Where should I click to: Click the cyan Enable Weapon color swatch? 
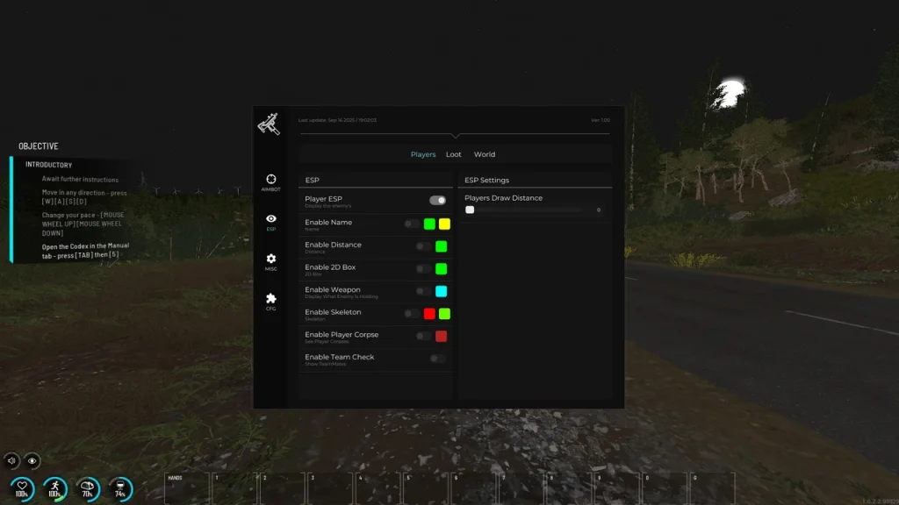(x=442, y=291)
